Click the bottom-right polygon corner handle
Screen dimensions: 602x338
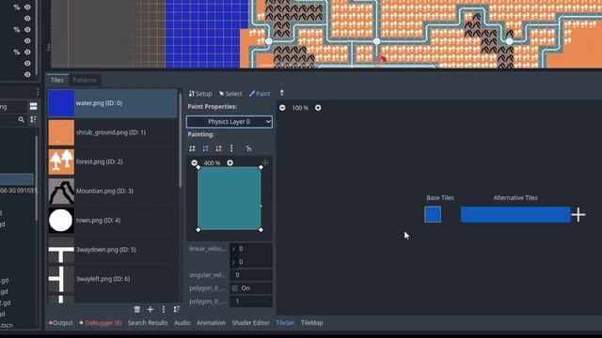tap(261, 229)
